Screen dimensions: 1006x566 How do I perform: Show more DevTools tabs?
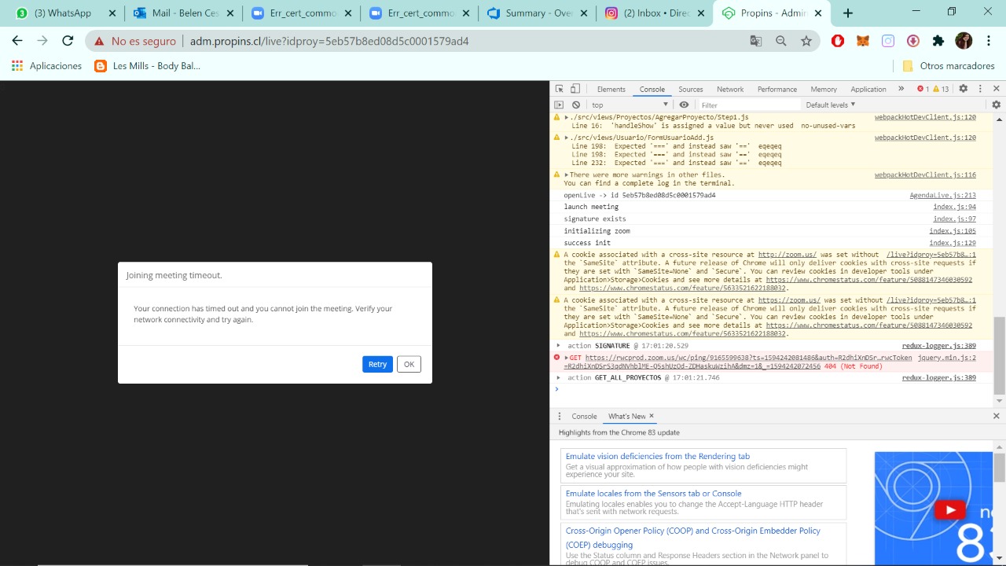click(x=901, y=89)
